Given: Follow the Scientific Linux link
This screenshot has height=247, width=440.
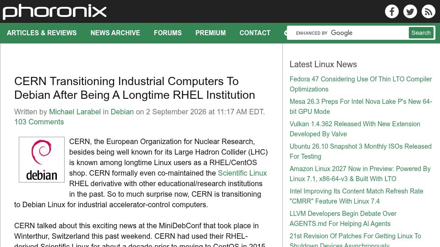Looking at the screenshot, I should [242, 173].
